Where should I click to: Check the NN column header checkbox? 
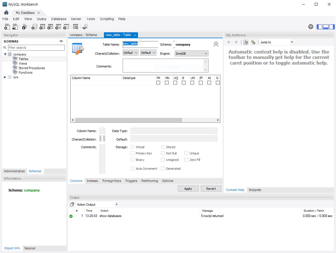click(167, 82)
